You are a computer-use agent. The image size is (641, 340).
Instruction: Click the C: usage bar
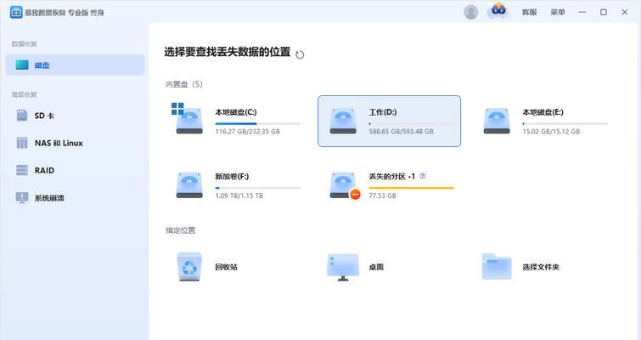pyautogui.click(x=257, y=123)
